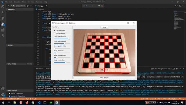
Task: Change language mode MagicPython in status bar
Action: (173, 99)
